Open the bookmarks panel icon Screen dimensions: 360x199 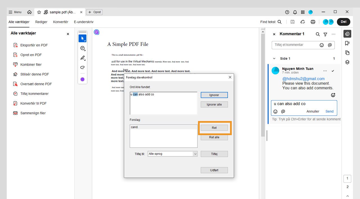(347, 43)
